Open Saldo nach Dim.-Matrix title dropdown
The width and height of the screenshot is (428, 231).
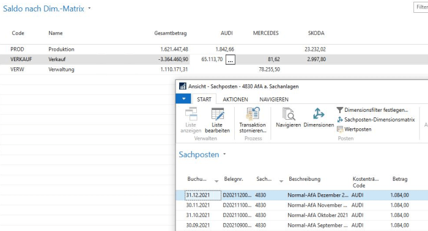click(89, 9)
